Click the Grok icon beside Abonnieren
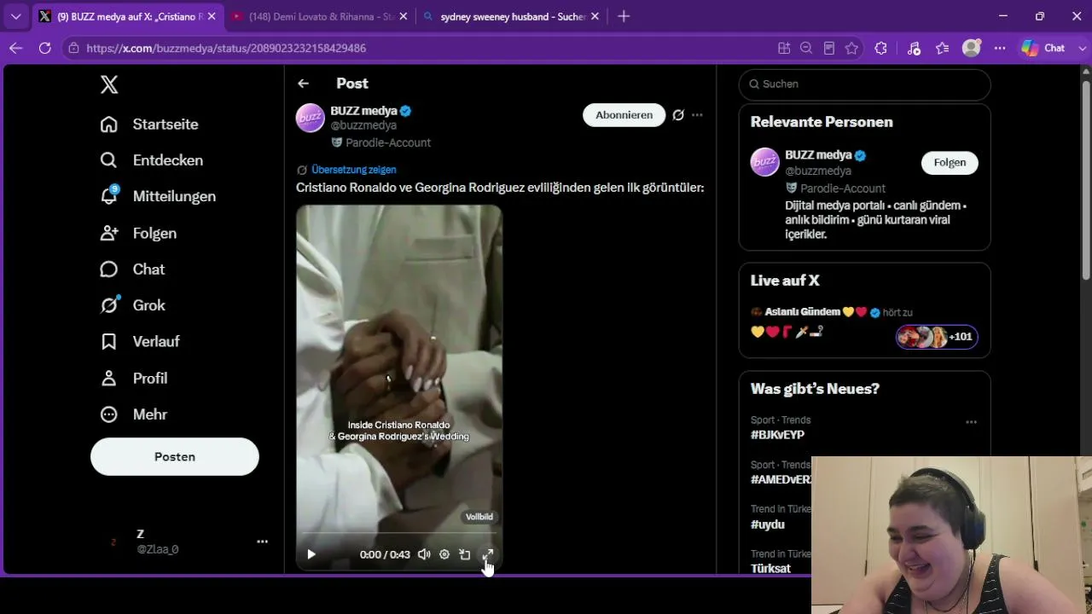This screenshot has height=614, width=1092. pos(678,115)
